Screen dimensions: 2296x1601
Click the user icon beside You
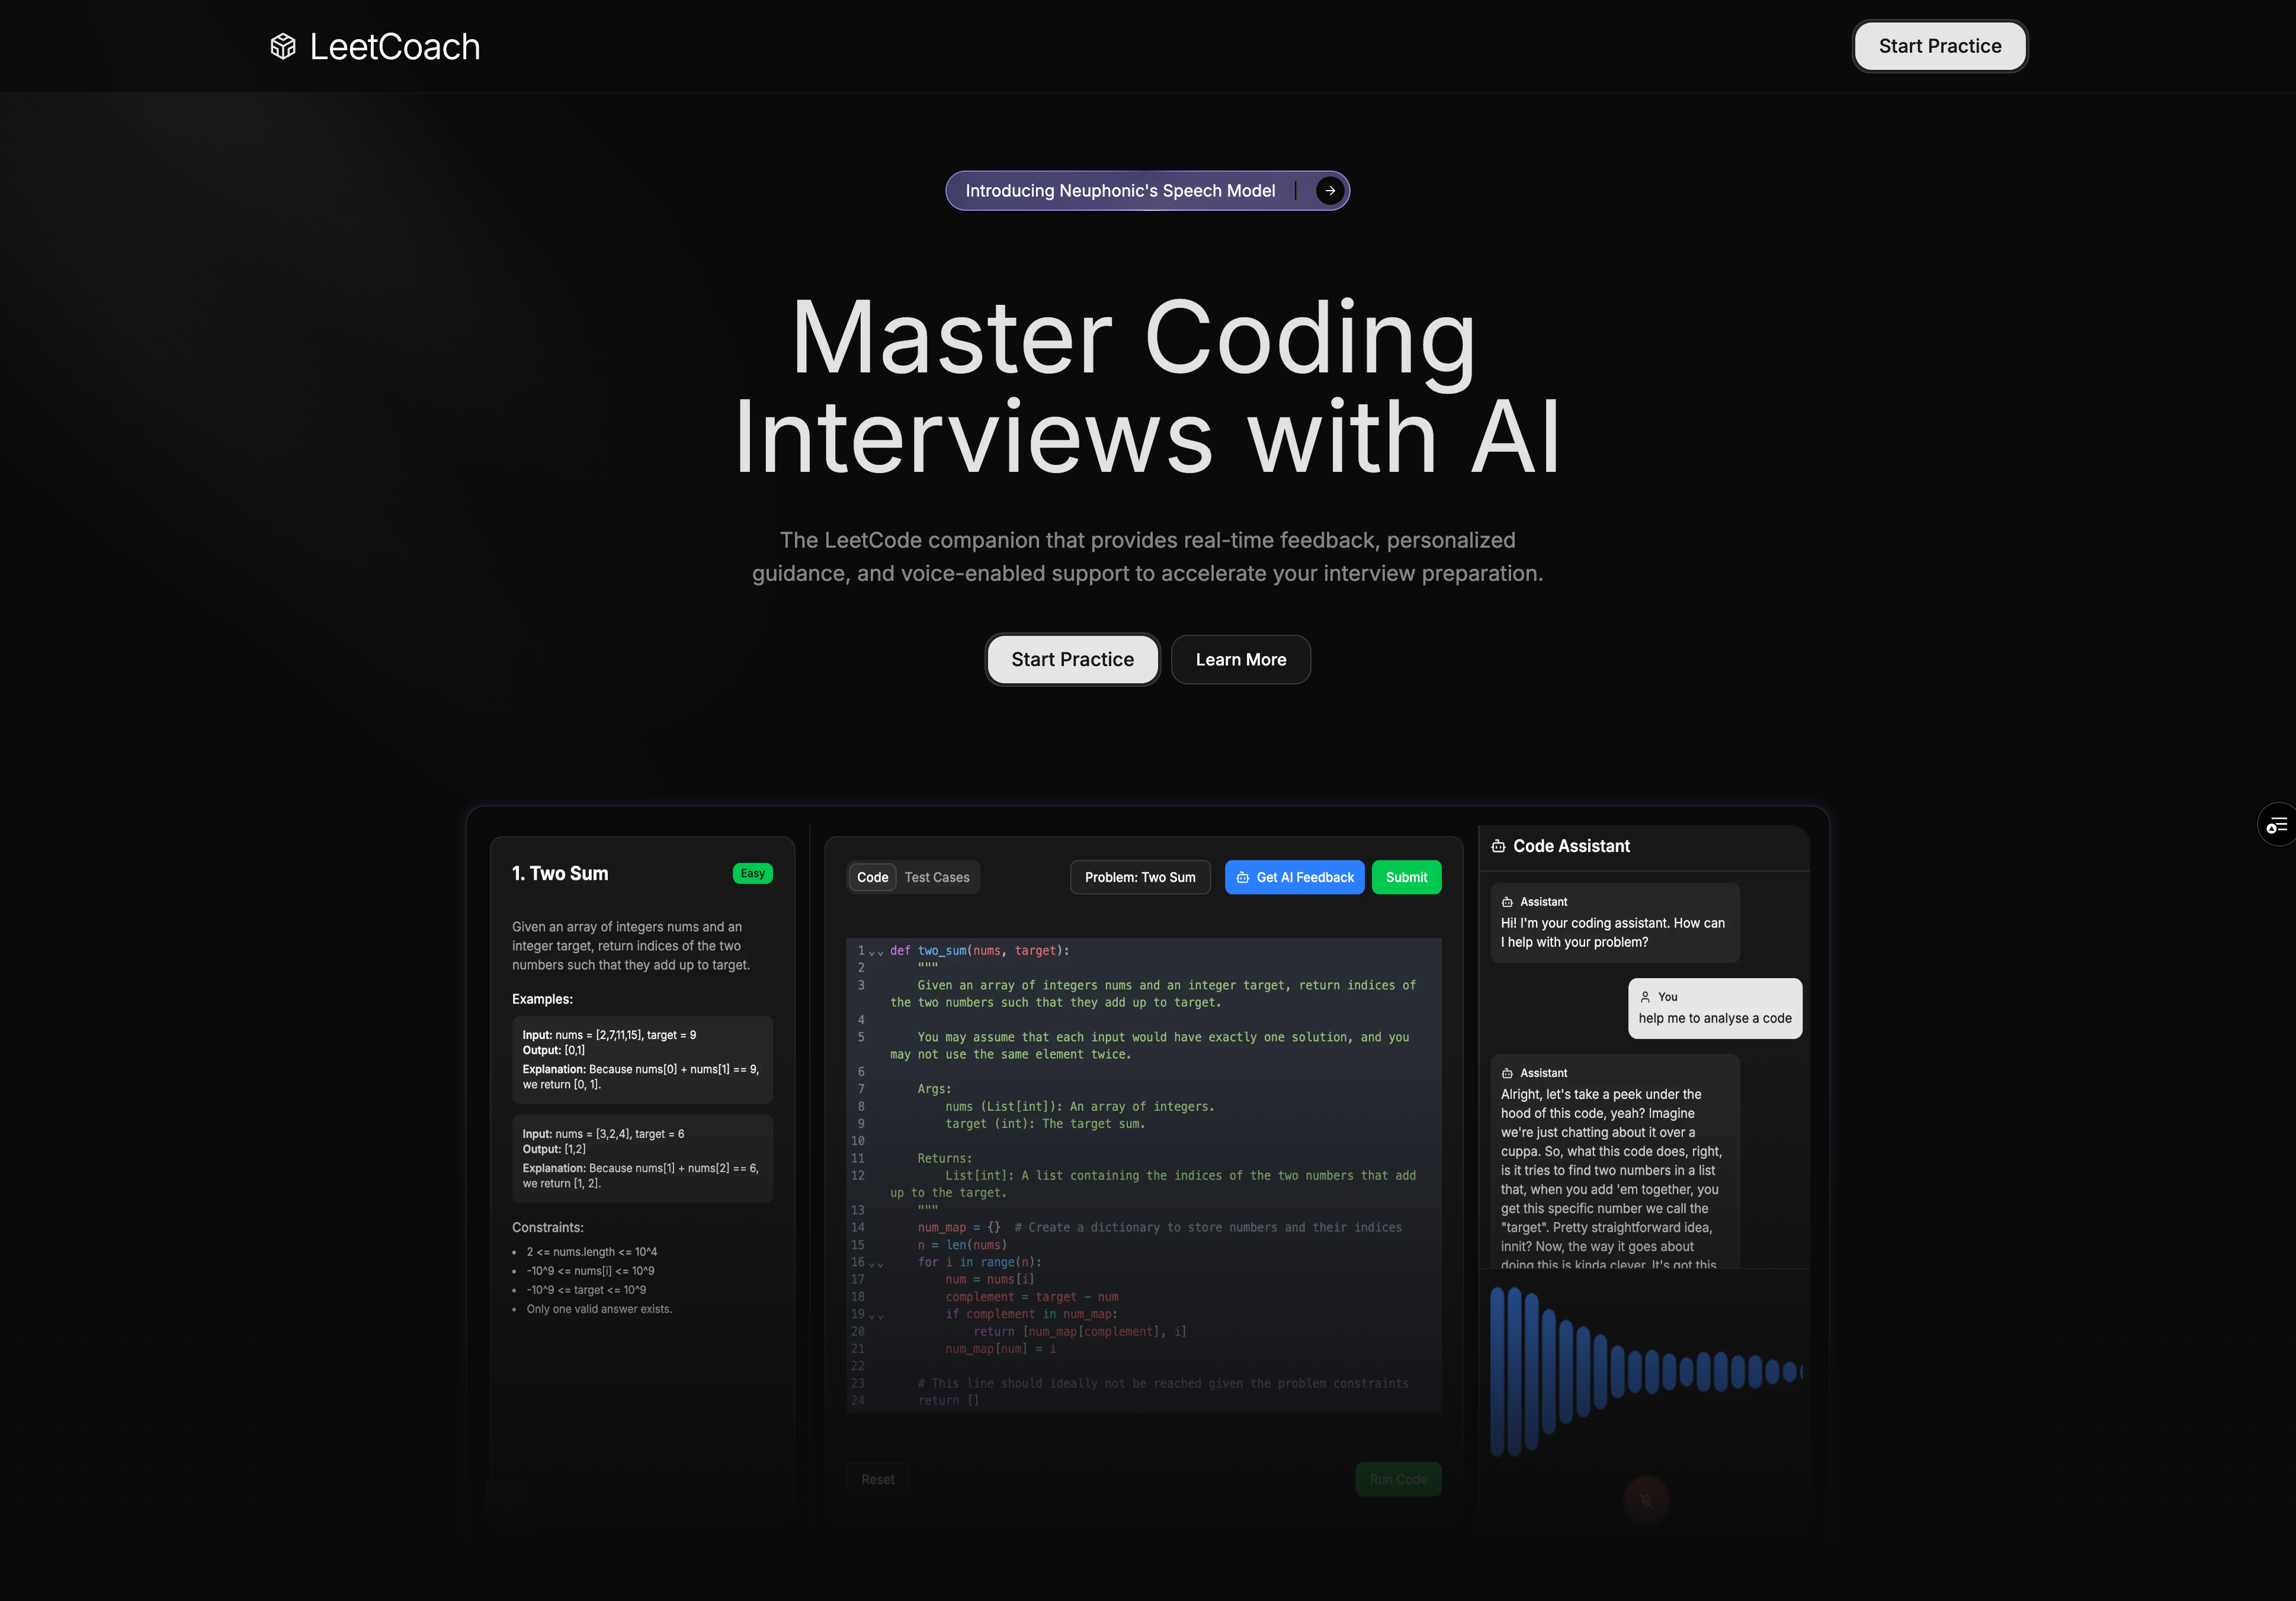[1645, 996]
